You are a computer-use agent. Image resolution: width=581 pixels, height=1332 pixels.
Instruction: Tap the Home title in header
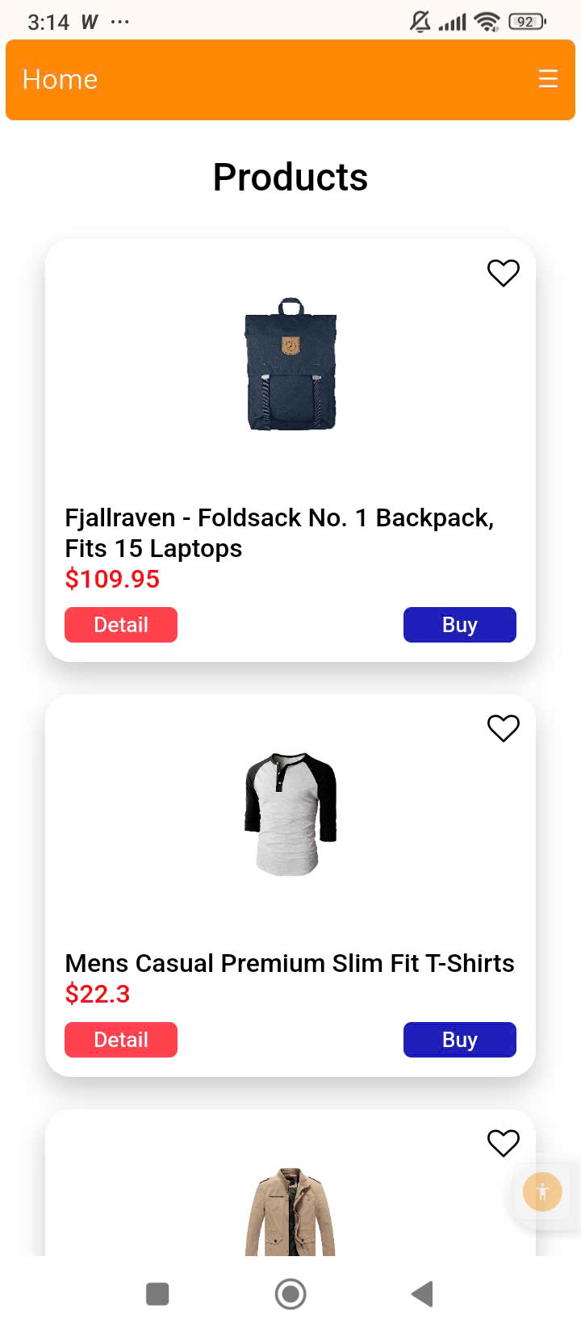click(x=60, y=79)
